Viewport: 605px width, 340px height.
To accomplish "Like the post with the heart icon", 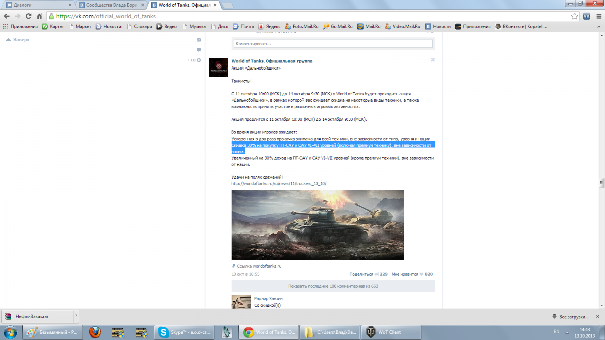I will pos(421,274).
